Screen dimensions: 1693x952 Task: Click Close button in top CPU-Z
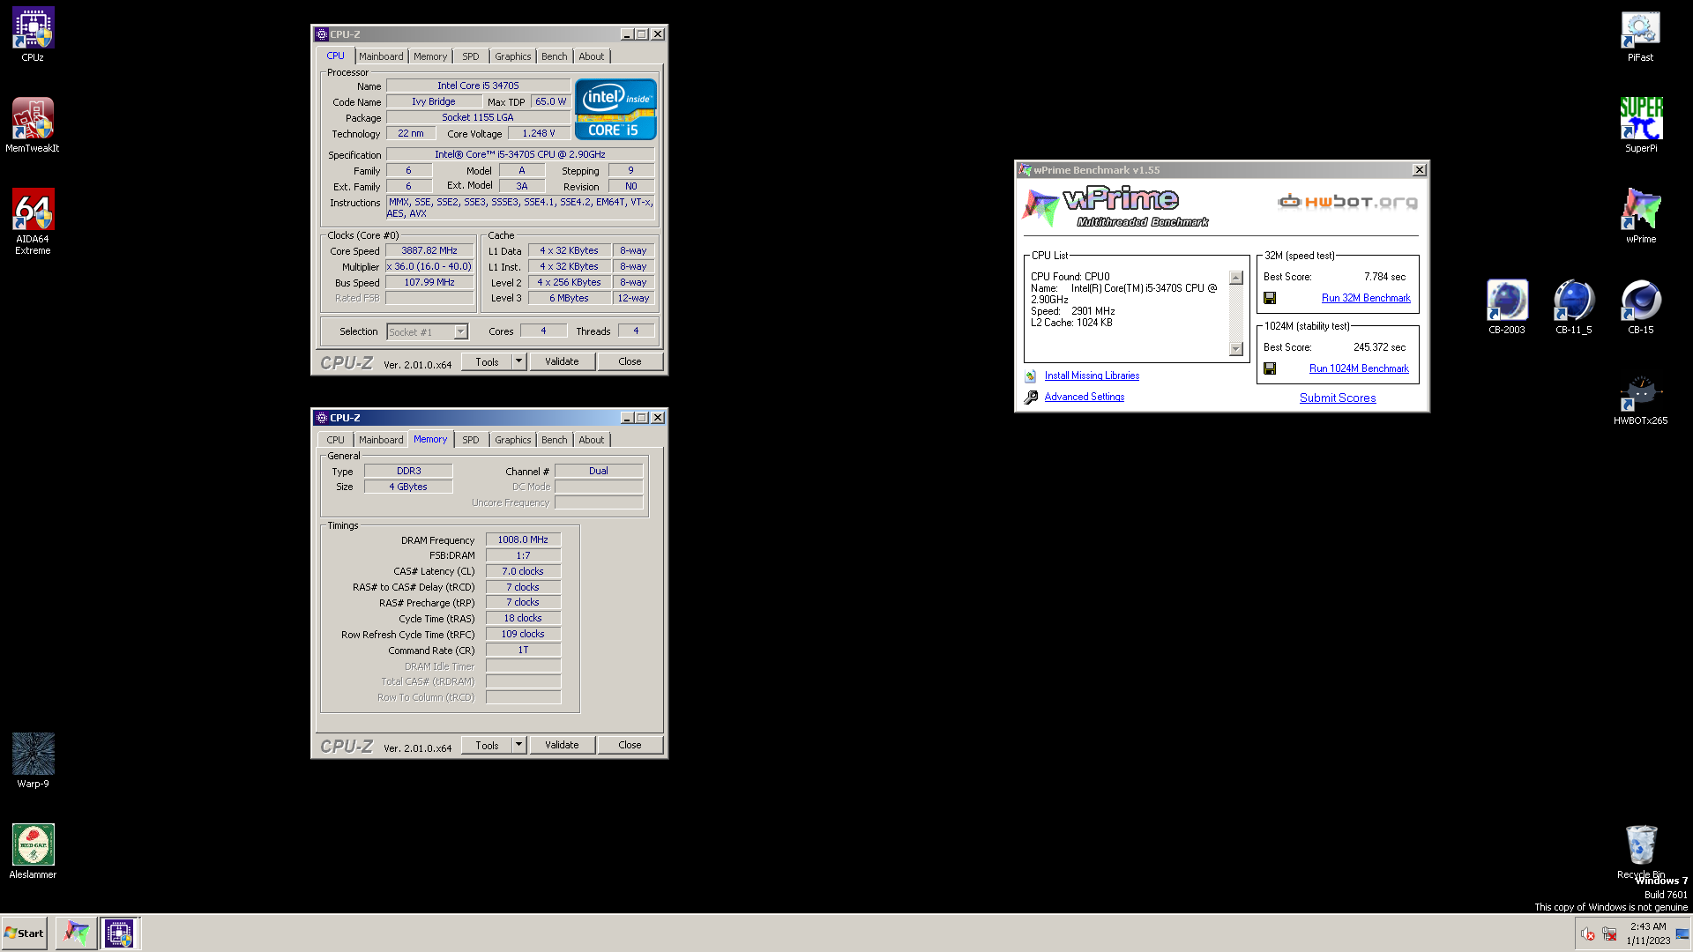point(630,361)
